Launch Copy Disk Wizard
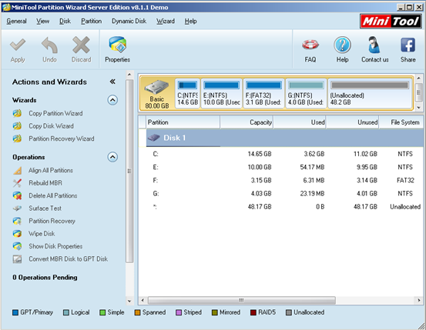 coord(51,126)
